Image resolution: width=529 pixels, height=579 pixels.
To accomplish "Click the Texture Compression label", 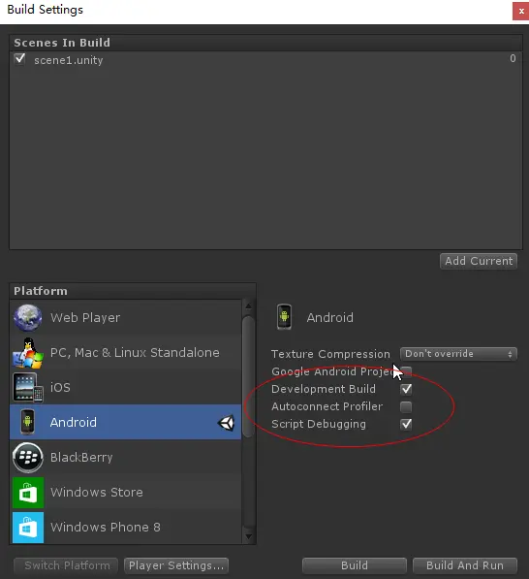I will pos(330,354).
